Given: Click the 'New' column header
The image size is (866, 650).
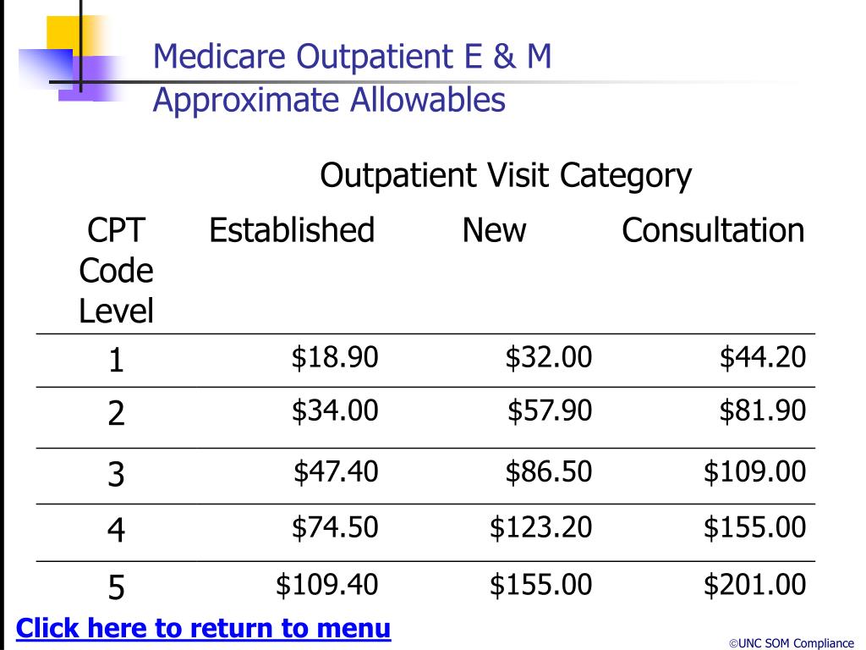Looking at the screenshot, I should (494, 230).
